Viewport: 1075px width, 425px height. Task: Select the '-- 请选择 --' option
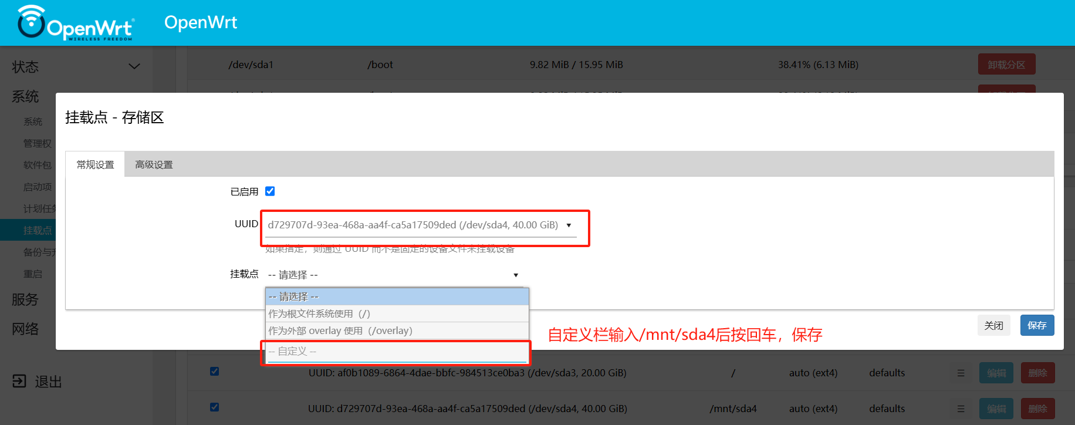(397, 297)
